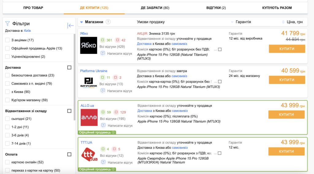
Task: Click TTT.UA positive reviews icon
Action: (x=102, y=149)
